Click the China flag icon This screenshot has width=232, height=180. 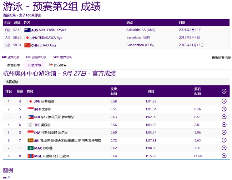(27, 45)
